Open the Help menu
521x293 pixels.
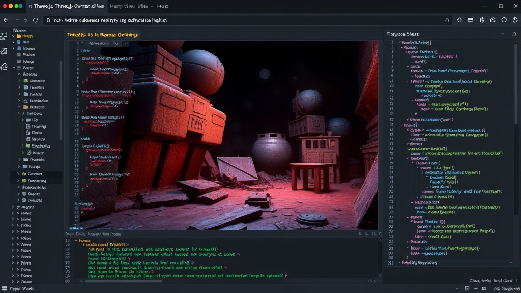pos(162,6)
